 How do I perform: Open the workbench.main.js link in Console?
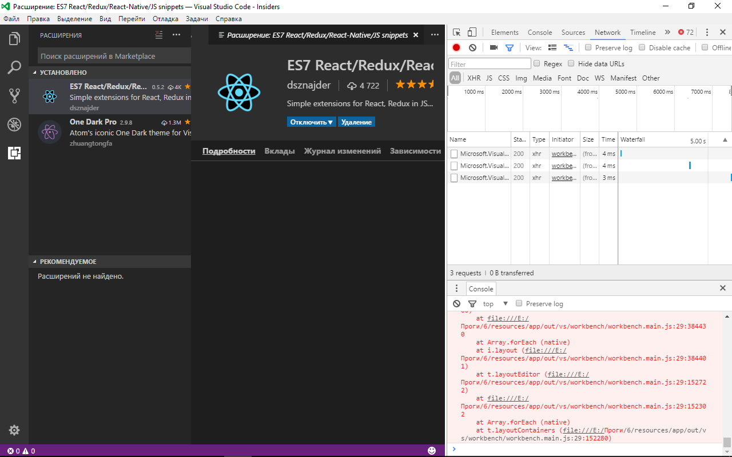tap(508, 318)
